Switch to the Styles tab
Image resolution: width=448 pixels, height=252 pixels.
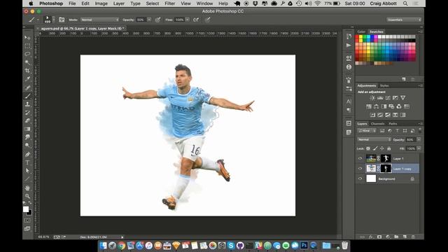(384, 85)
